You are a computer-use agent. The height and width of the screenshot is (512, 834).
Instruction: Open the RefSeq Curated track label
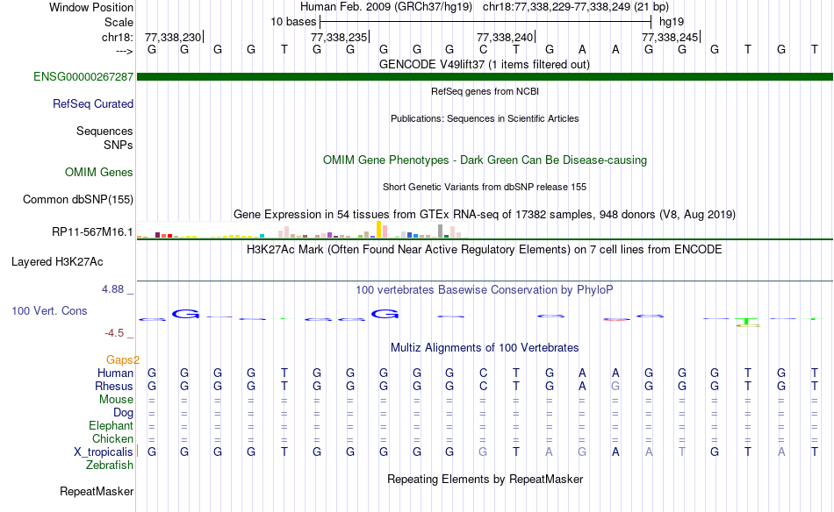pos(92,103)
